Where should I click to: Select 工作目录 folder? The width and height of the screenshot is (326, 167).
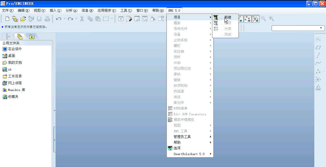pyautogui.click(x=12, y=76)
